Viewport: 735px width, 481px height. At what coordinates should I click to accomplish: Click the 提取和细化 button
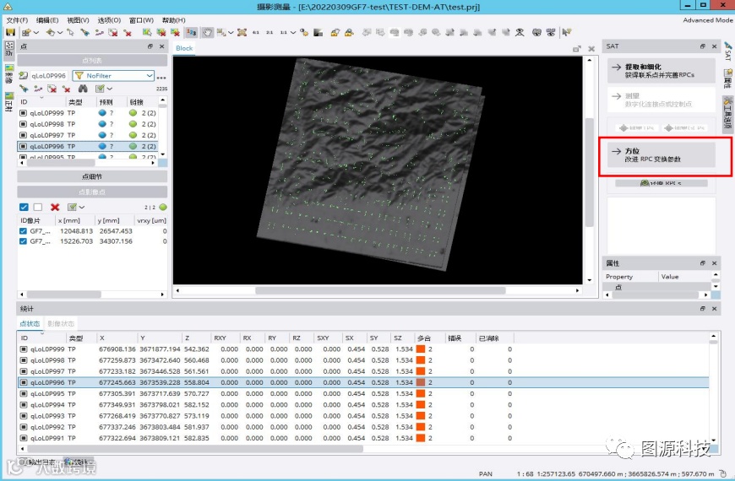[x=661, y=71]
